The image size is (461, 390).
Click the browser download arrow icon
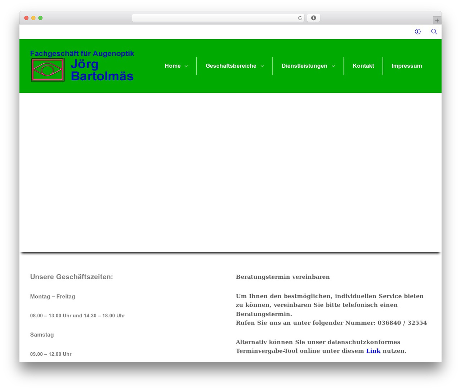click(314, 18)
